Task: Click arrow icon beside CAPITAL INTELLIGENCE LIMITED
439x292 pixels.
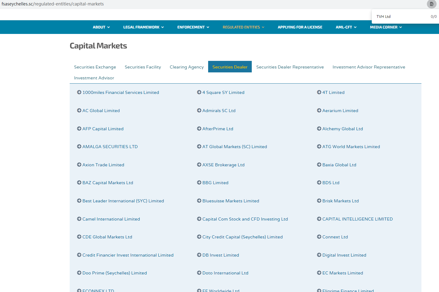Action: click(319, 219)
